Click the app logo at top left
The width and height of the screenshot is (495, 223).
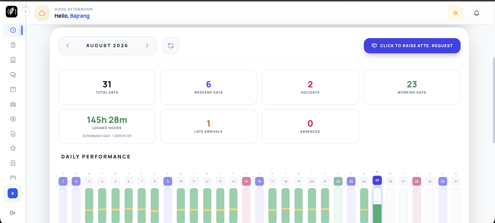point(12,12)
